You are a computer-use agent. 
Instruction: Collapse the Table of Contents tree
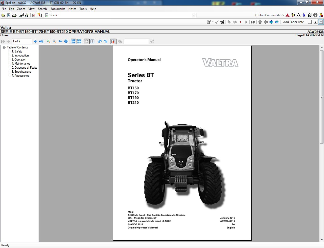(4, 47)
